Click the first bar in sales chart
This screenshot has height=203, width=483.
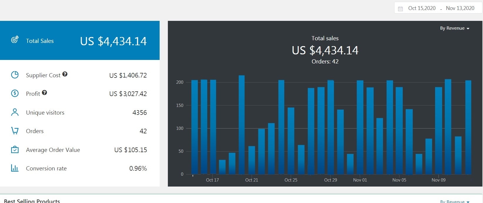click(195, 127)
